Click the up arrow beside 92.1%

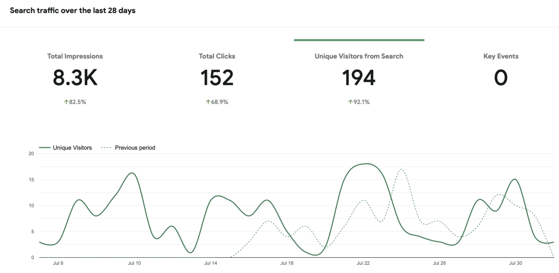pos(350,102)
